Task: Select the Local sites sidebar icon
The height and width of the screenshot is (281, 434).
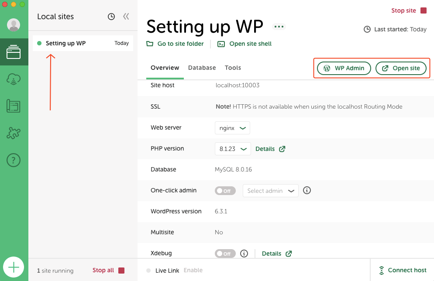Action: (x=14, y=52)
